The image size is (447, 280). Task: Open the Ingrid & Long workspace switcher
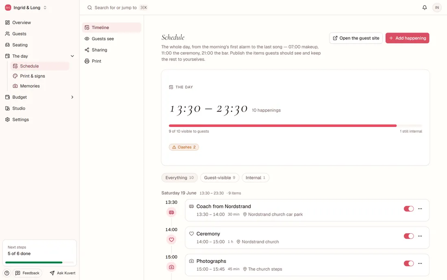(x=26, y=8)
